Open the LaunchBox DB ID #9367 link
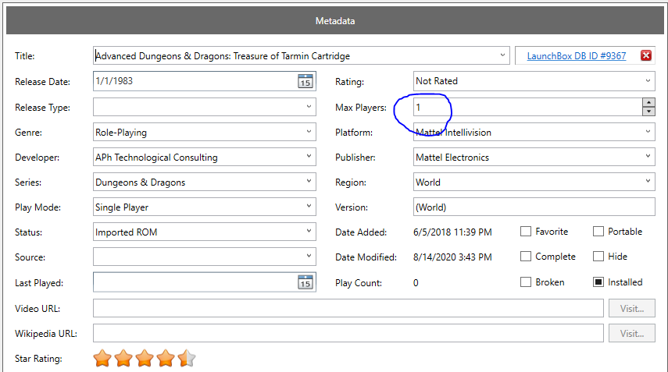Screen dimensions: 668x372 point(577,55)
